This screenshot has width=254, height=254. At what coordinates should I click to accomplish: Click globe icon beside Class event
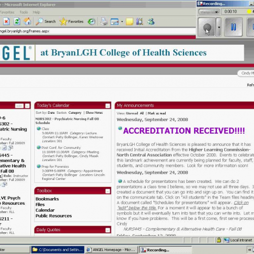(39, 129)
